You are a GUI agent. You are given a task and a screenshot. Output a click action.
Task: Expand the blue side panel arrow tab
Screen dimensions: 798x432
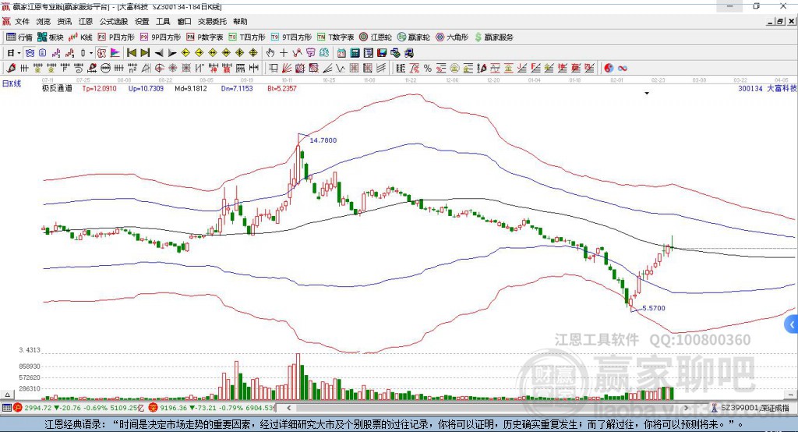pos(792,324)
